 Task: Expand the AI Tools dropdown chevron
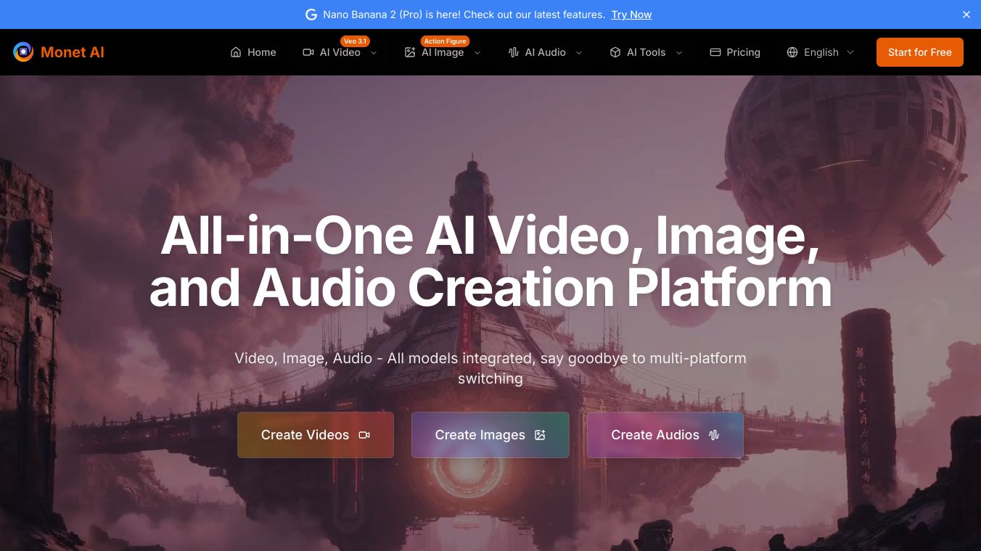(x=679, y=52)
